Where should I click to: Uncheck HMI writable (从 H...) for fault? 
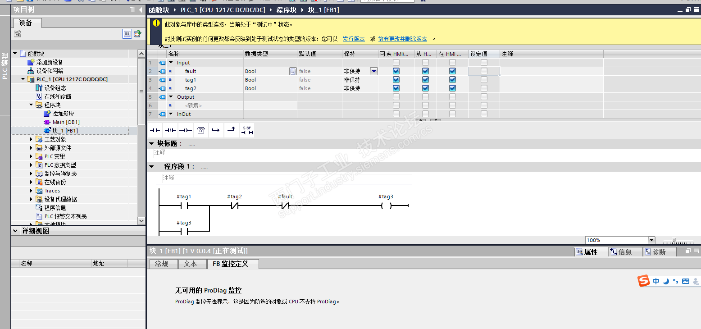pos(425,71)
